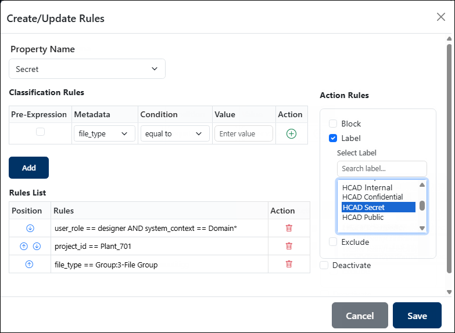Click dialog scrollbar up arrow
The height and width of the screenshot is (333, 455).
click(449, 38)
